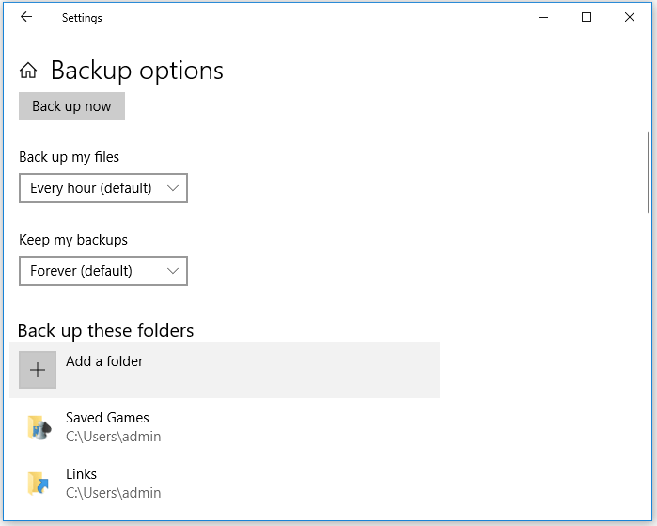Open the Keep my backups dropdown
657x526 pixels.
103,271
